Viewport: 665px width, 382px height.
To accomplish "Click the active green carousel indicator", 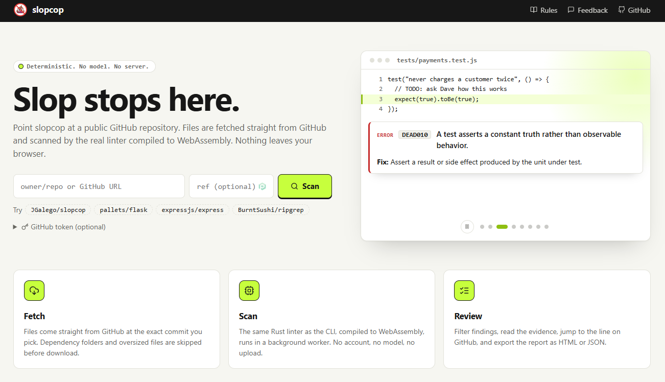I will coord(502,227).
